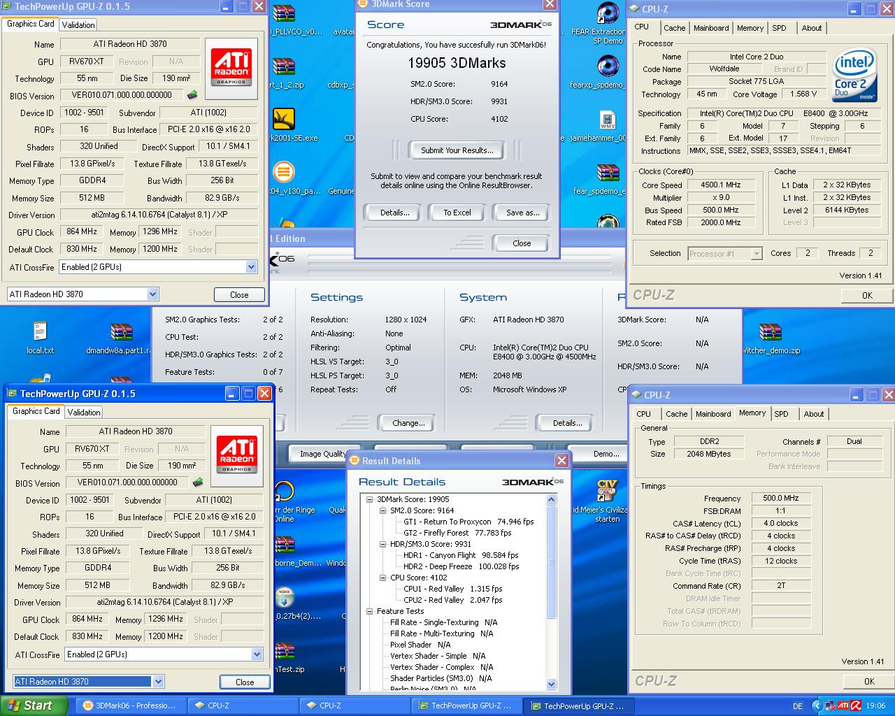
Task: Click OK button in top CPU-Z window
Action: coord(867,295)
